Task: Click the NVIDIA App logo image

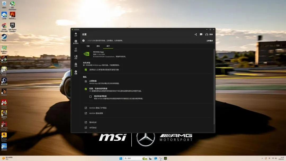Action: [86, 54]
